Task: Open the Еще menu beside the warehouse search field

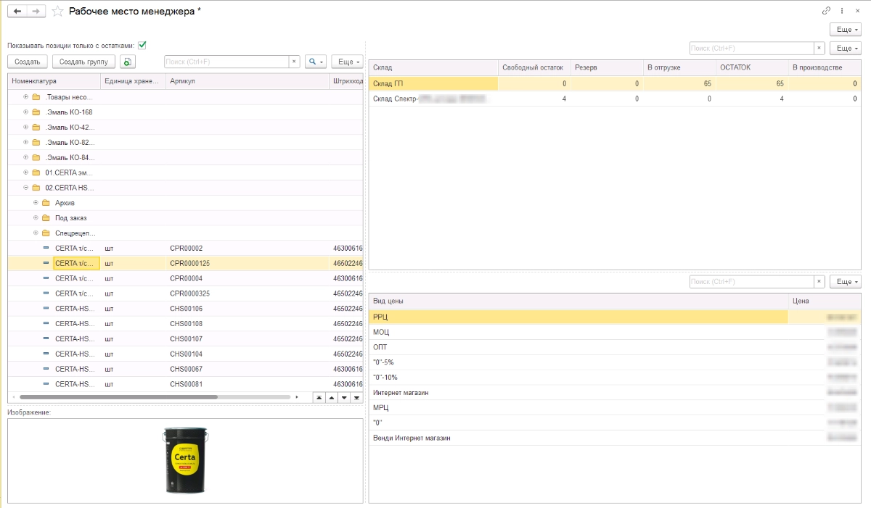Action: [x=846, y=48]
